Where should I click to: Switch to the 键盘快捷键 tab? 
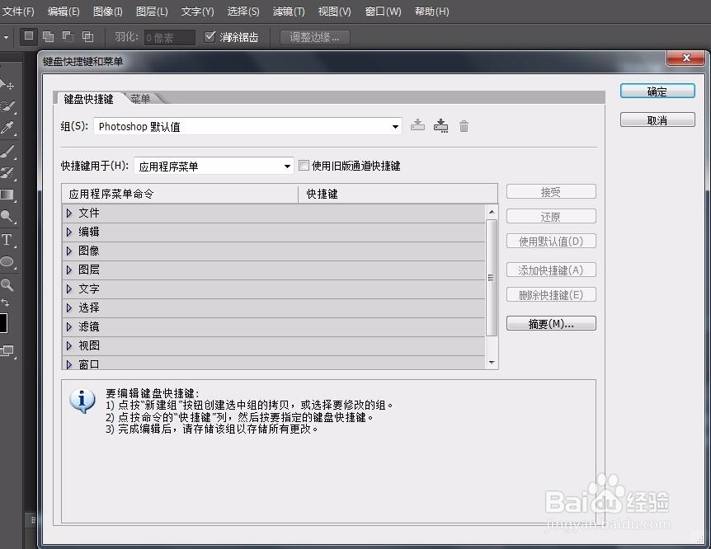[88, 99]
